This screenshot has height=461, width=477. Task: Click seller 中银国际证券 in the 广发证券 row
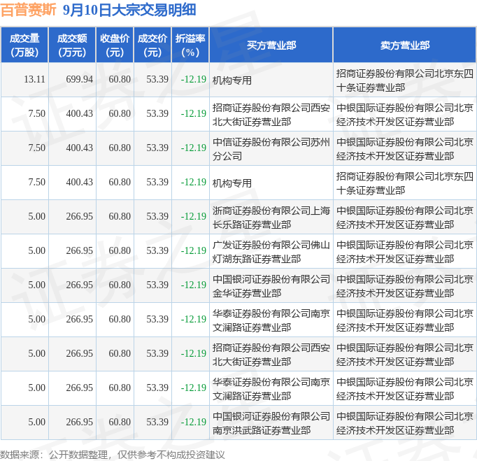click(x=404, y=252)
